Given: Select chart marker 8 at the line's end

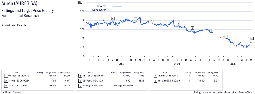Looking at the screenshot, I should click(252, 38).
